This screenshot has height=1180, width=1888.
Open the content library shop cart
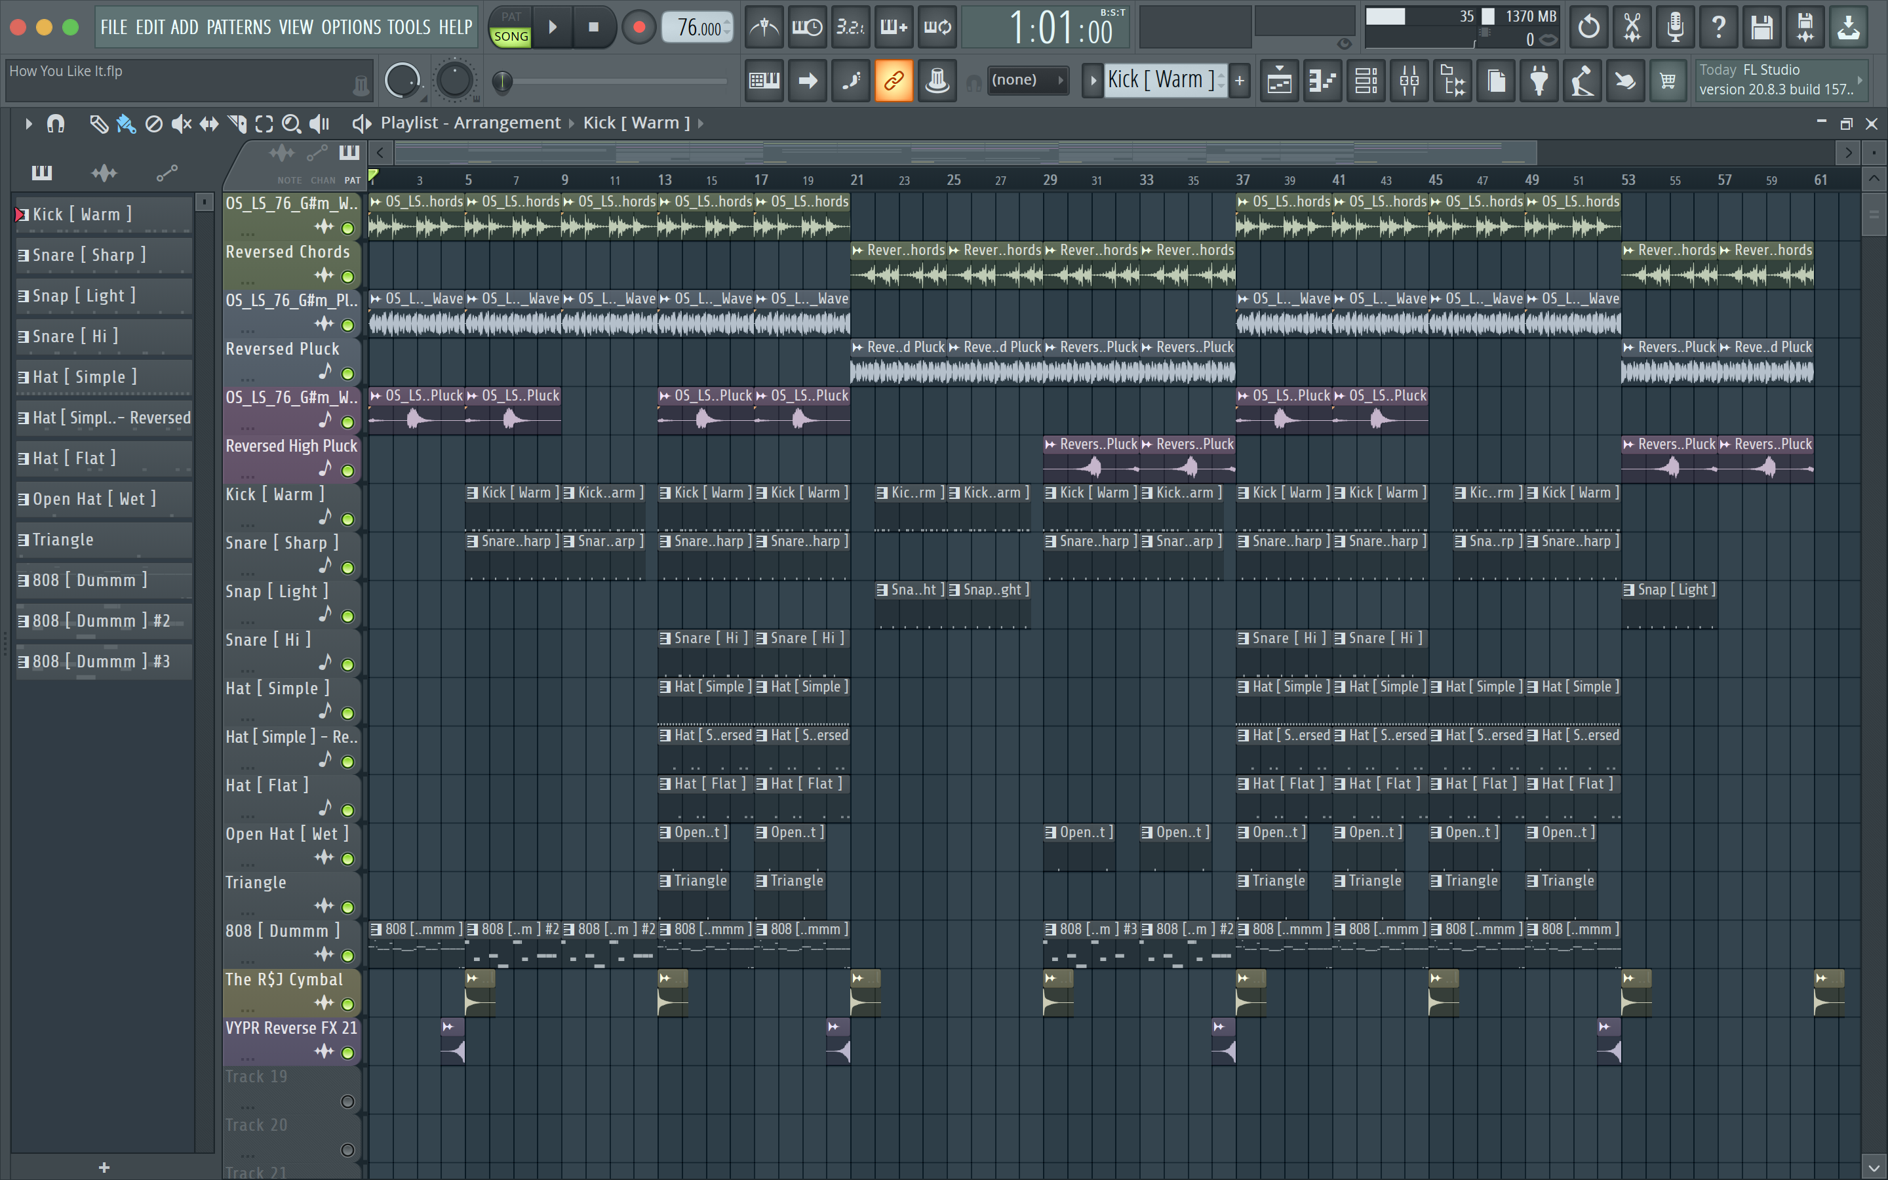[x=1668, y=81]
